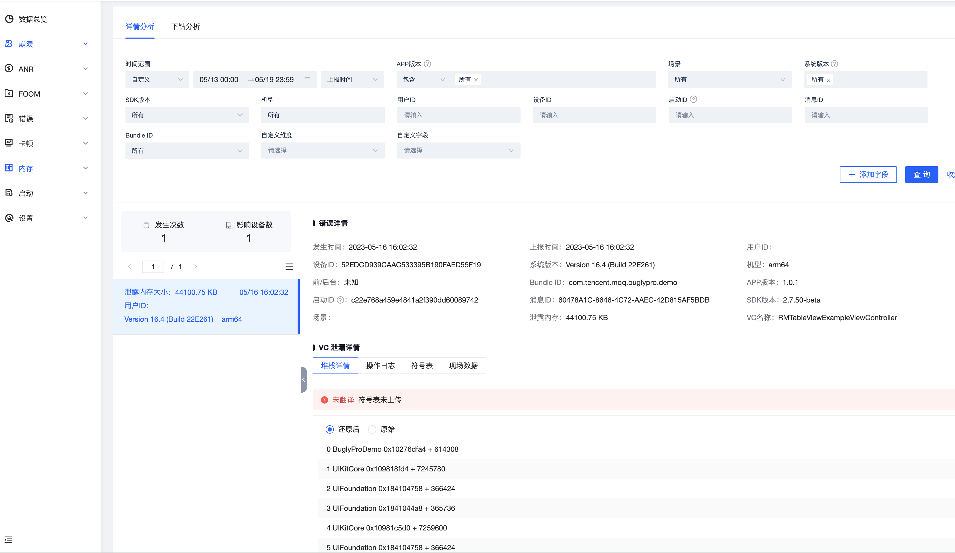Collapse the sidebar with the bottom menu icon

point(8,540)
